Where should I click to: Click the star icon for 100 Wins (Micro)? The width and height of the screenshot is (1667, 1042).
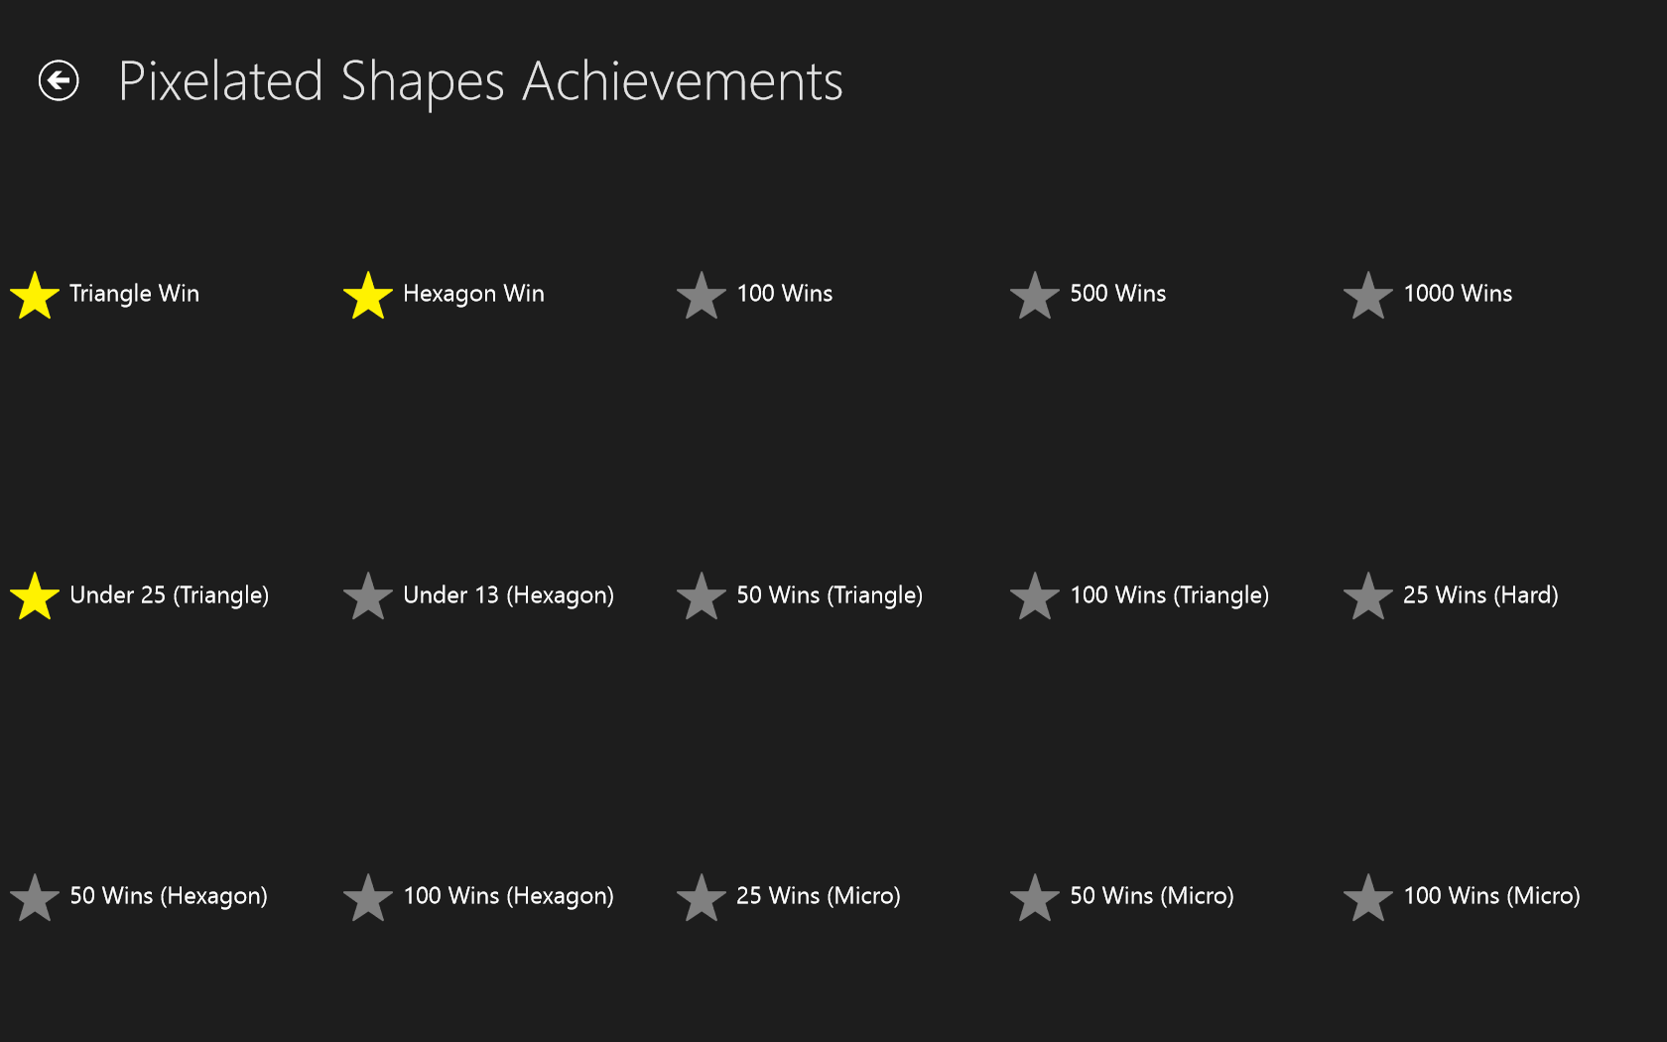tap(1368, 898)
